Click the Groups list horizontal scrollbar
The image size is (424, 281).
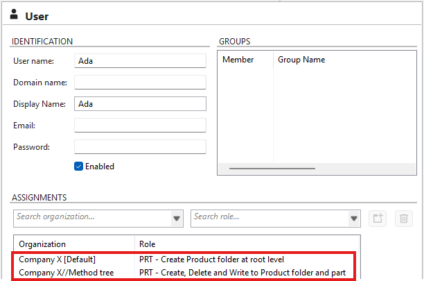coord(272,168)
